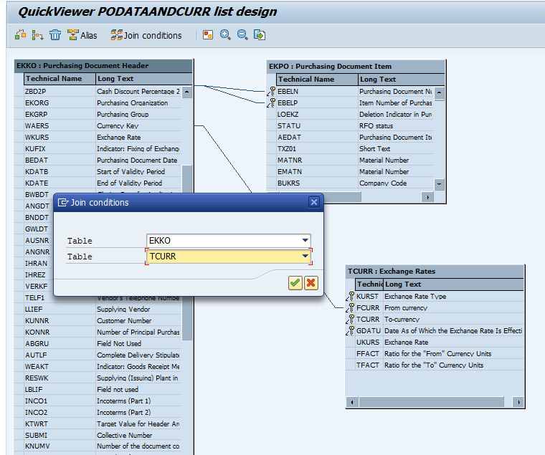Click the EKKO Purchasing Document Header title
Viewport: 545px width, 455px height.
[103, 66]
